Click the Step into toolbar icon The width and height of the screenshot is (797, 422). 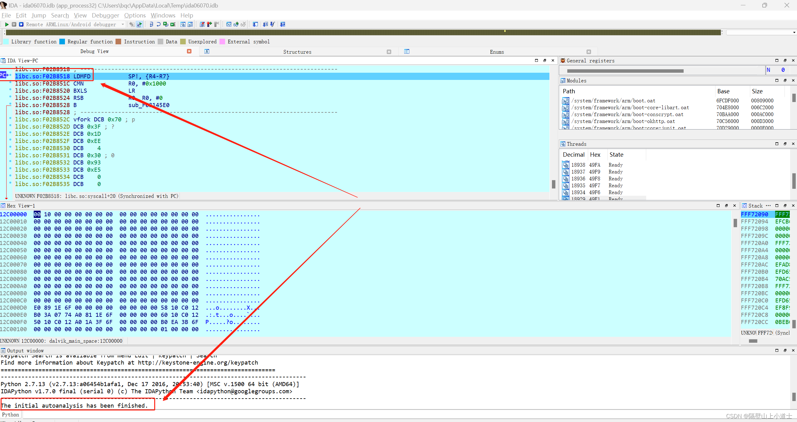coord(151,24)
